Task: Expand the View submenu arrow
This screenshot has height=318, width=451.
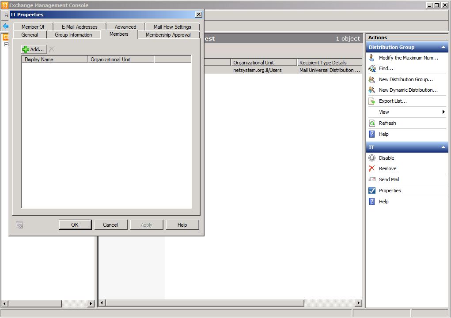Action: 443,112
